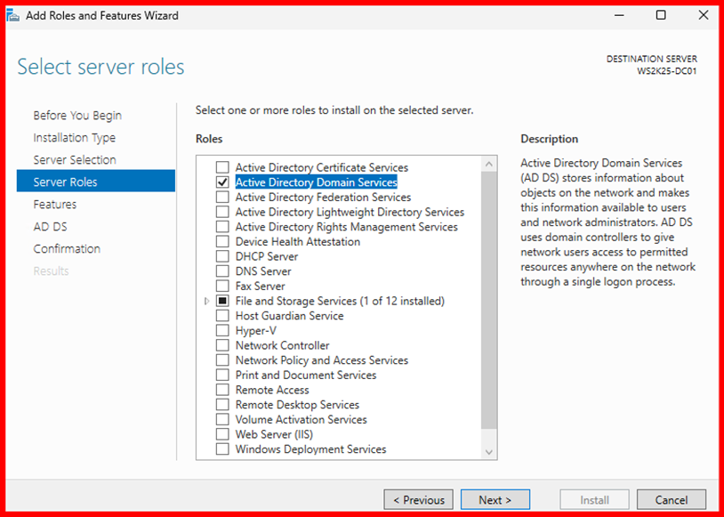Enable the DNS Server role checkbox
The width and height of the screenshot is (724, 517).
(222, 271)
